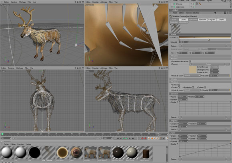
Task: Click the back arrow in the Attributs panel
Action: (x=215, y=13)
